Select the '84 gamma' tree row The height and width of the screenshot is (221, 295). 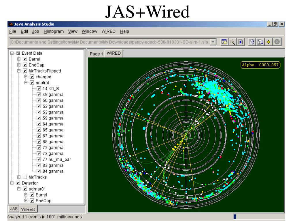point(53,171)
